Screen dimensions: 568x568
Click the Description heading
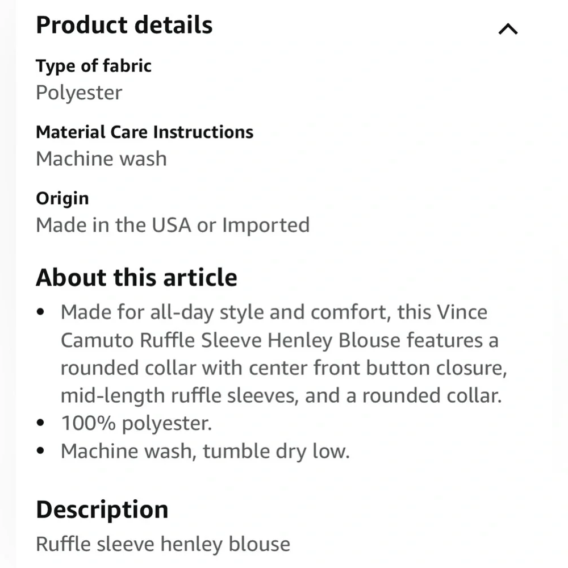[x=102, y=509]
